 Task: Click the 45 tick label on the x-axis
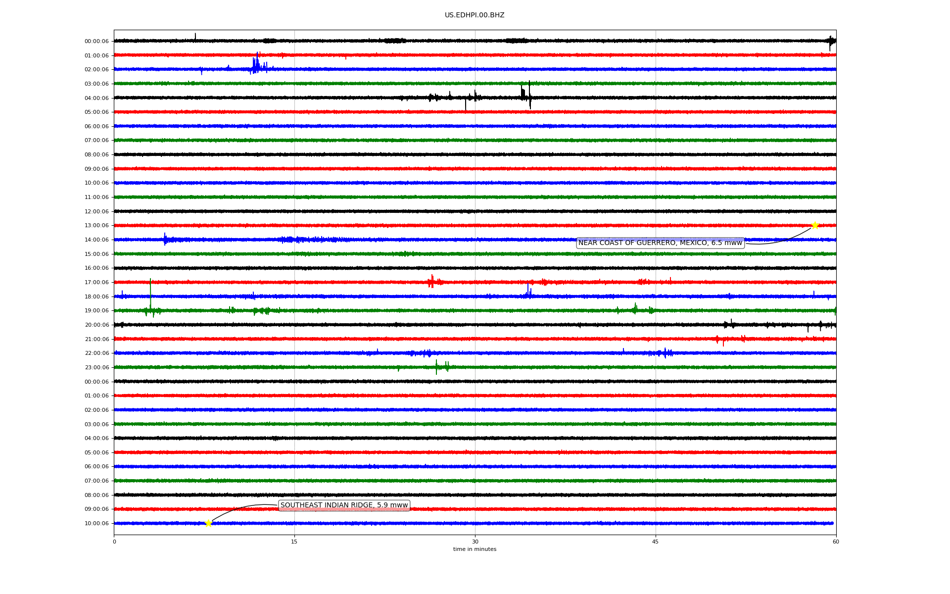click(655, 542)
